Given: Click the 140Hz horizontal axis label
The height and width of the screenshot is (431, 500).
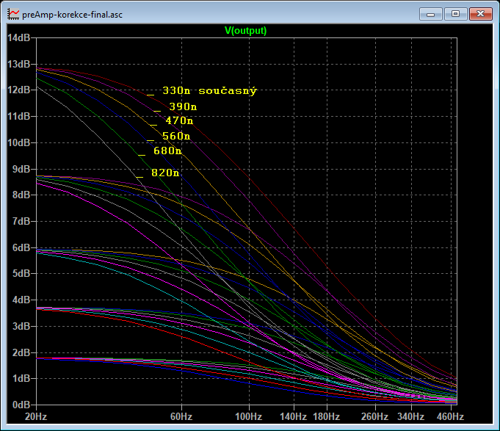Looking at the screenshot, I should [294, 416].
